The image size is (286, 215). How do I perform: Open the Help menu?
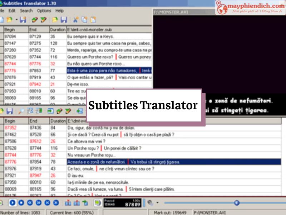(x=60, y=11)
